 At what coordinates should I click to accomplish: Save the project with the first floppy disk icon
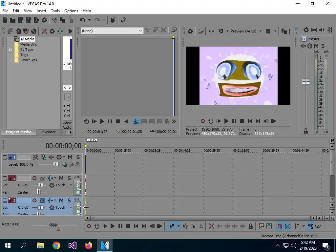pyautogui.click(x=21, y=20)
